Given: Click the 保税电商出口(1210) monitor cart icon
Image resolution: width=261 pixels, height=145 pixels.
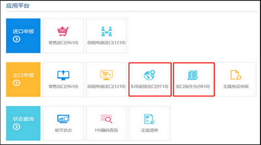Looking at the screenshot, I should click(106, 75).
